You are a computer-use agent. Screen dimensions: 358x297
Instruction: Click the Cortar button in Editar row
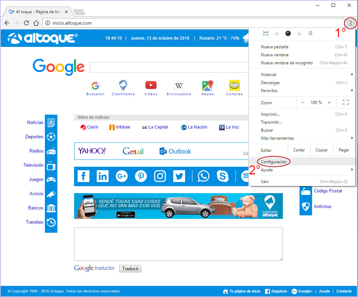click(x=299, y=150)
